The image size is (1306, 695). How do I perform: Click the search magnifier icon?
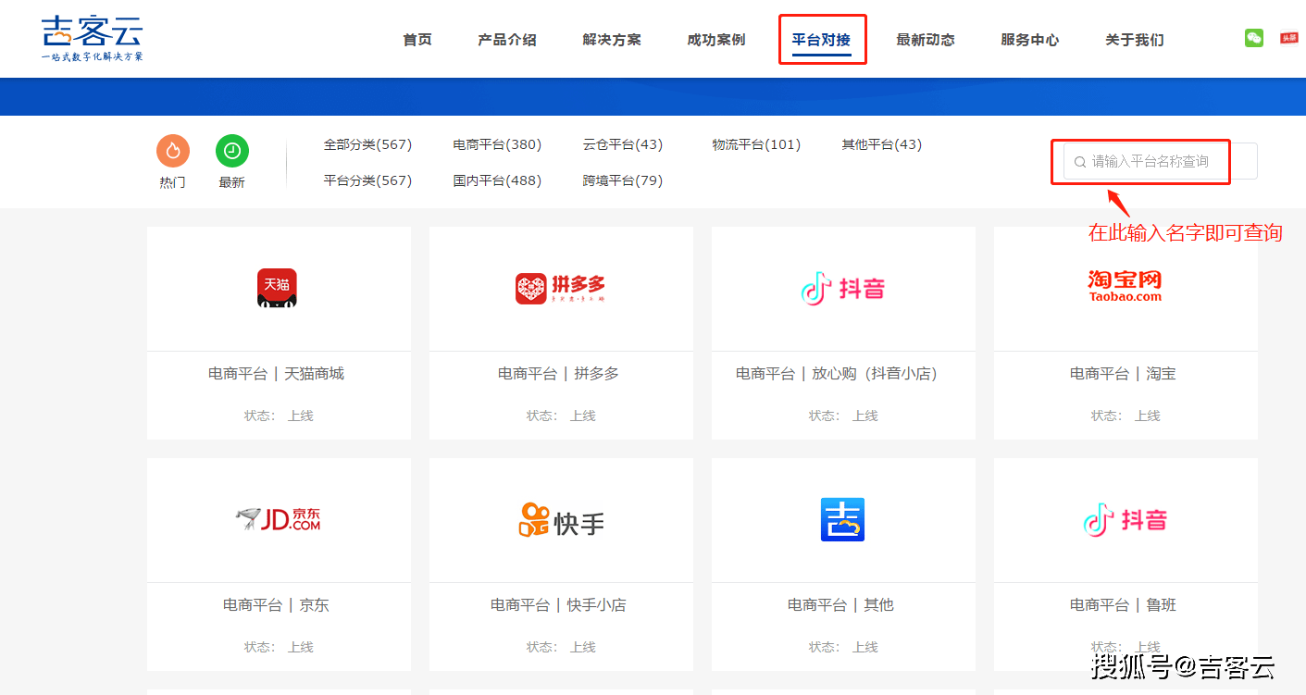(x=1079, y=162)
